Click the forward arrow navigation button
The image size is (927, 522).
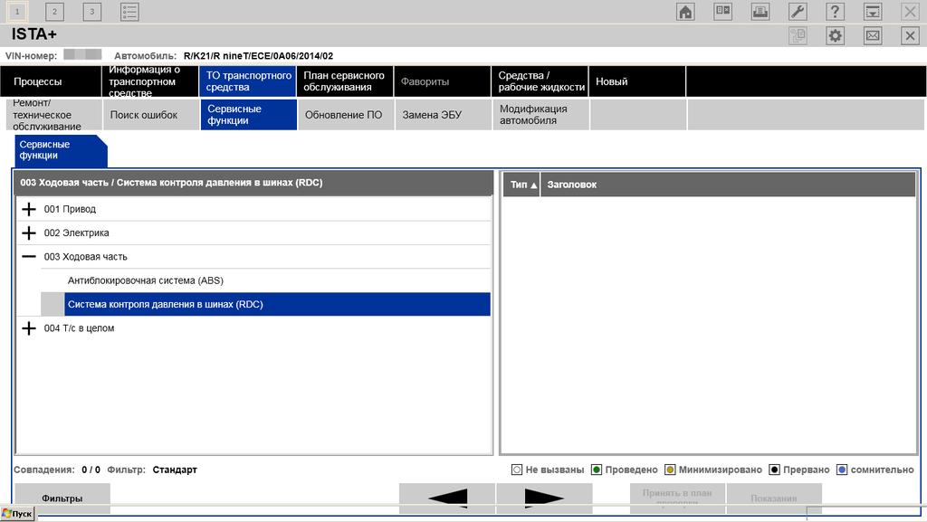coord(544,498)
